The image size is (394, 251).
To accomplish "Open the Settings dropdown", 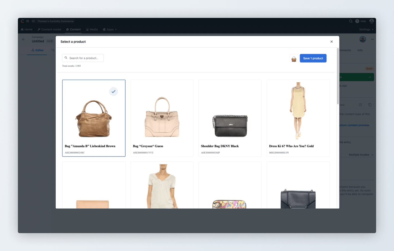I will (x=366, y=29).
